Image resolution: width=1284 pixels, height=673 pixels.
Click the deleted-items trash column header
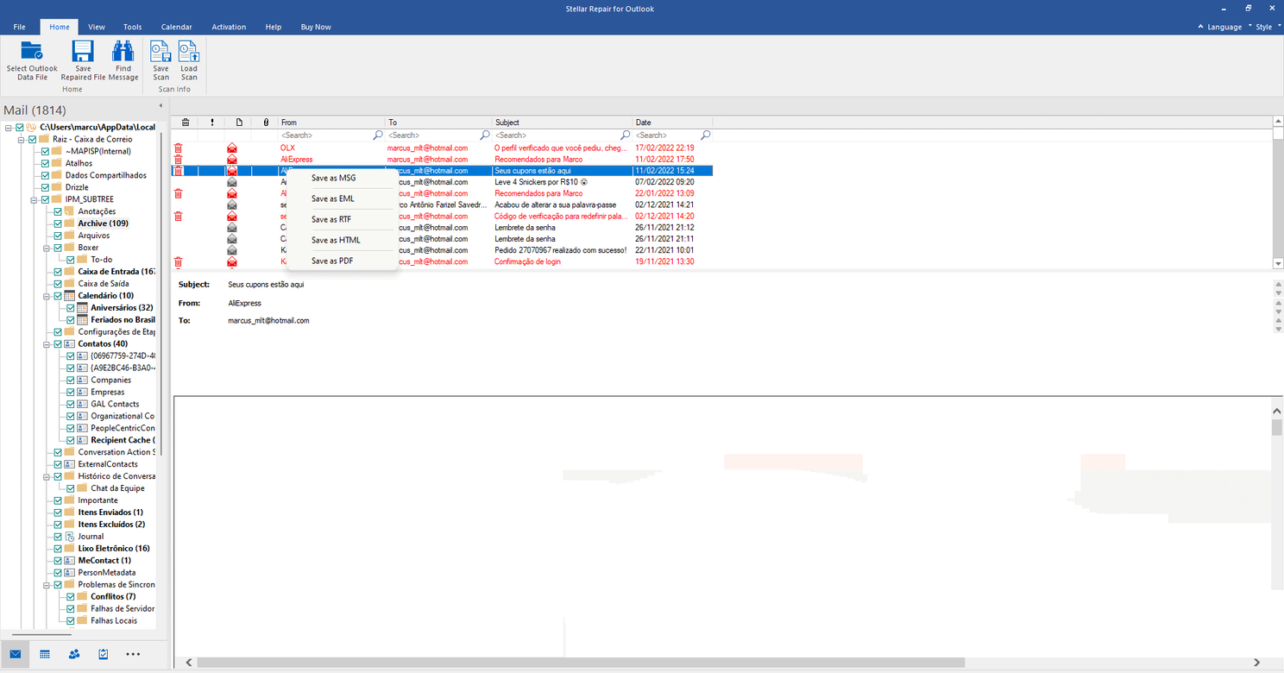[185, 123]
